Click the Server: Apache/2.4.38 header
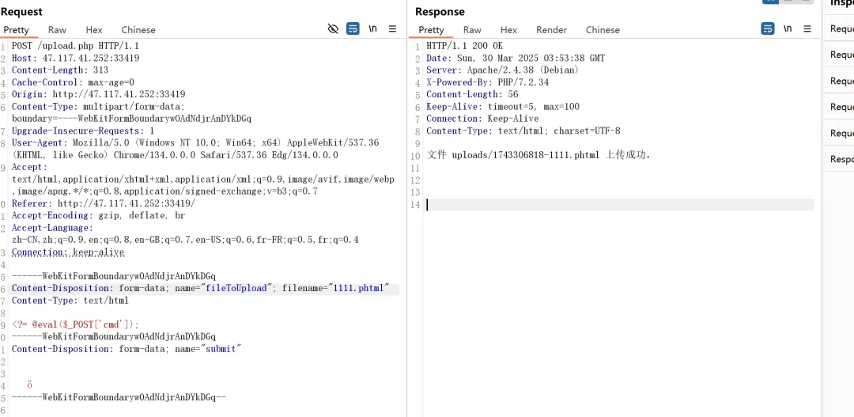Screen dimensions: 854x417 [502, 70]
